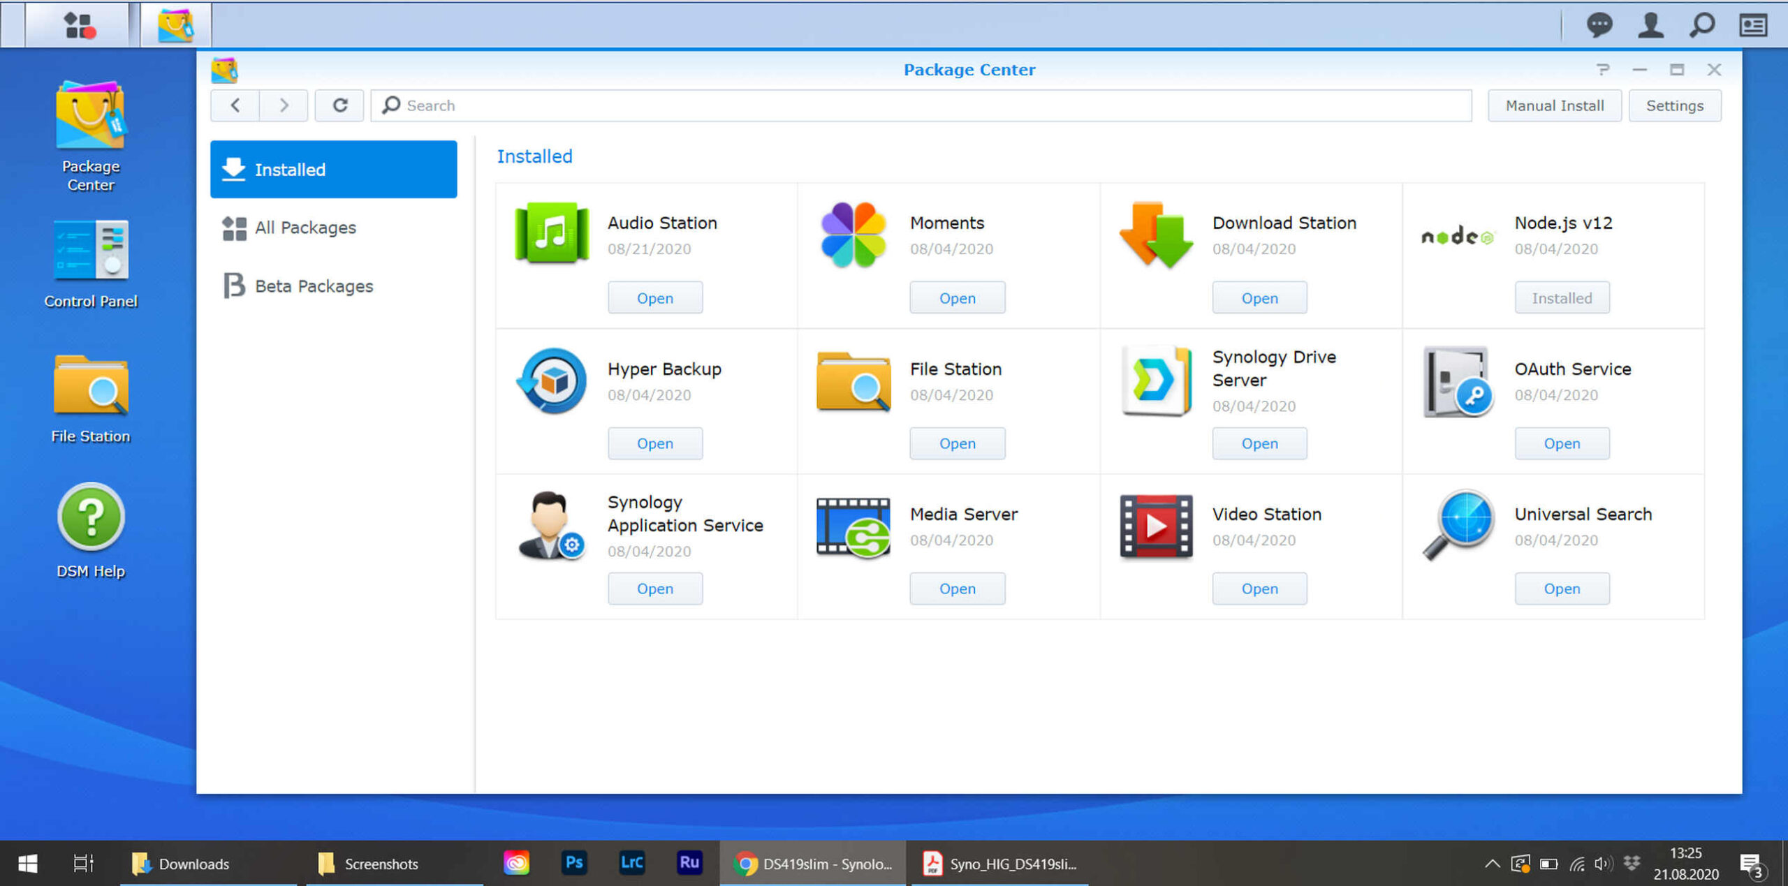Switch to Screenshots folder in taskbar

click(395, 864)
